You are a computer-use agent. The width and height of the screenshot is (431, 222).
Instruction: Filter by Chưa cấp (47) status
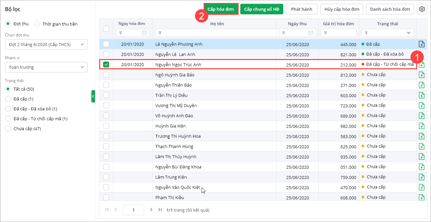8,129
